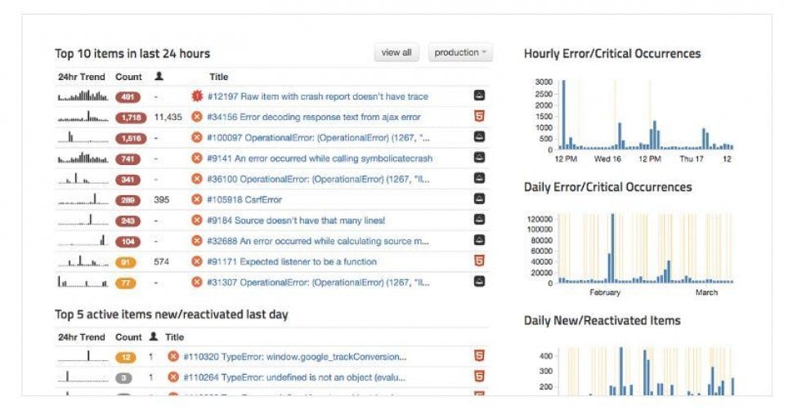The width and height of the screenshot is (793, 410).
Task: Click the 1,718 count badge
Action: pos(131,118)
